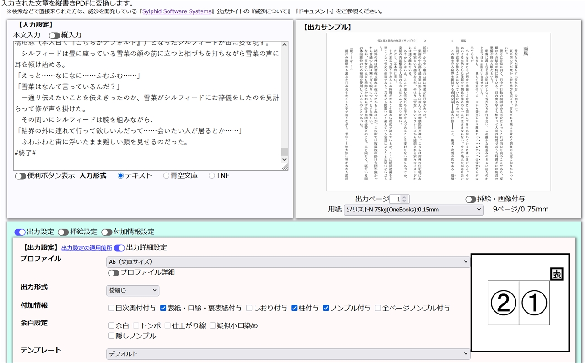This screenshot has width=586, height=363.
Task: Open the 出力形式 dropdown showing 袋綴じ
Action: click(132, 290)
